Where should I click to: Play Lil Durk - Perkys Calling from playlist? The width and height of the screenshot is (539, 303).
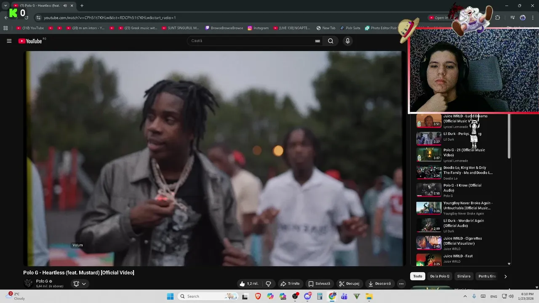pyautogui.click(x=460, y=138)
